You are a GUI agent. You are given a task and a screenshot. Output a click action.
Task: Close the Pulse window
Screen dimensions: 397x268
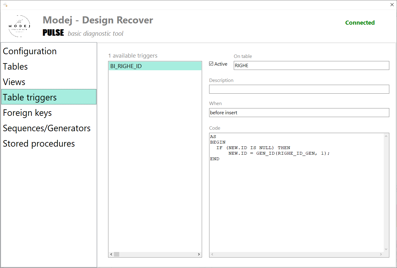click(392, 5)
